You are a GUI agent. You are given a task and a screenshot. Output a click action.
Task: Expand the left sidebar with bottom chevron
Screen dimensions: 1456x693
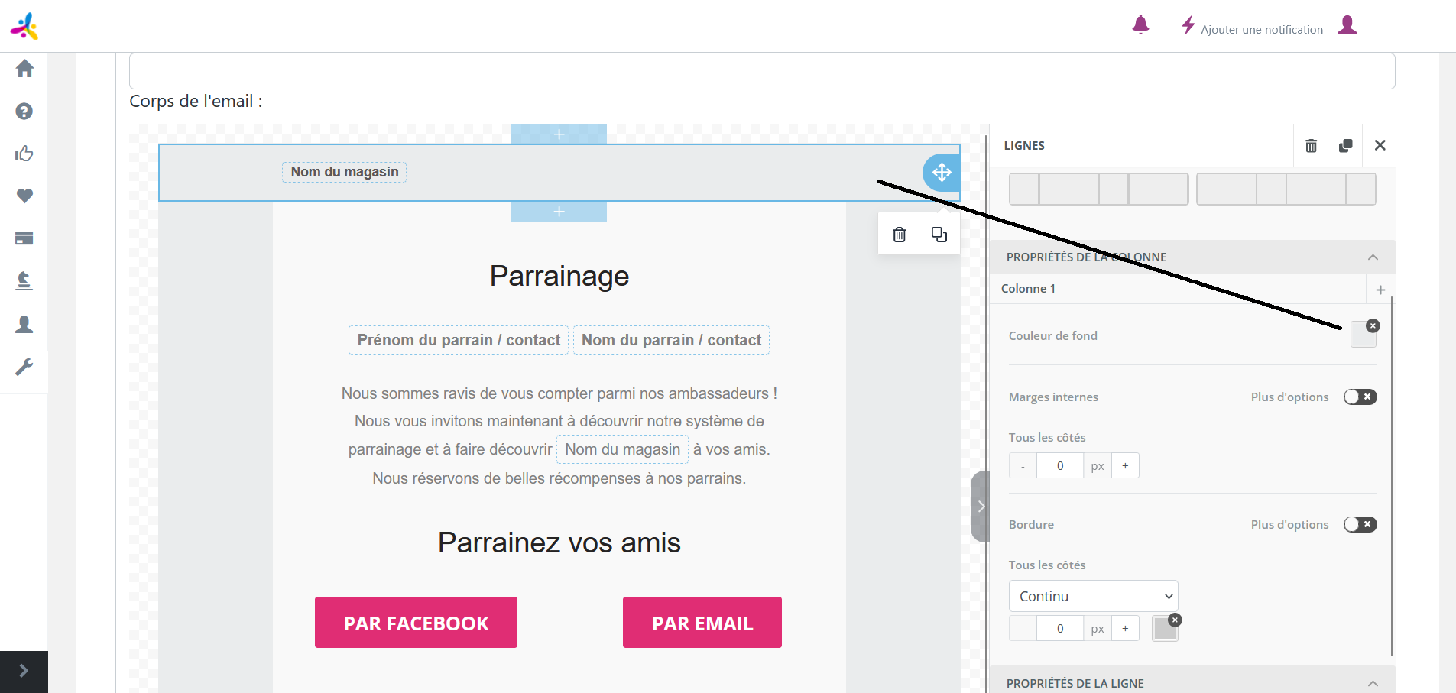coord(24,671)
